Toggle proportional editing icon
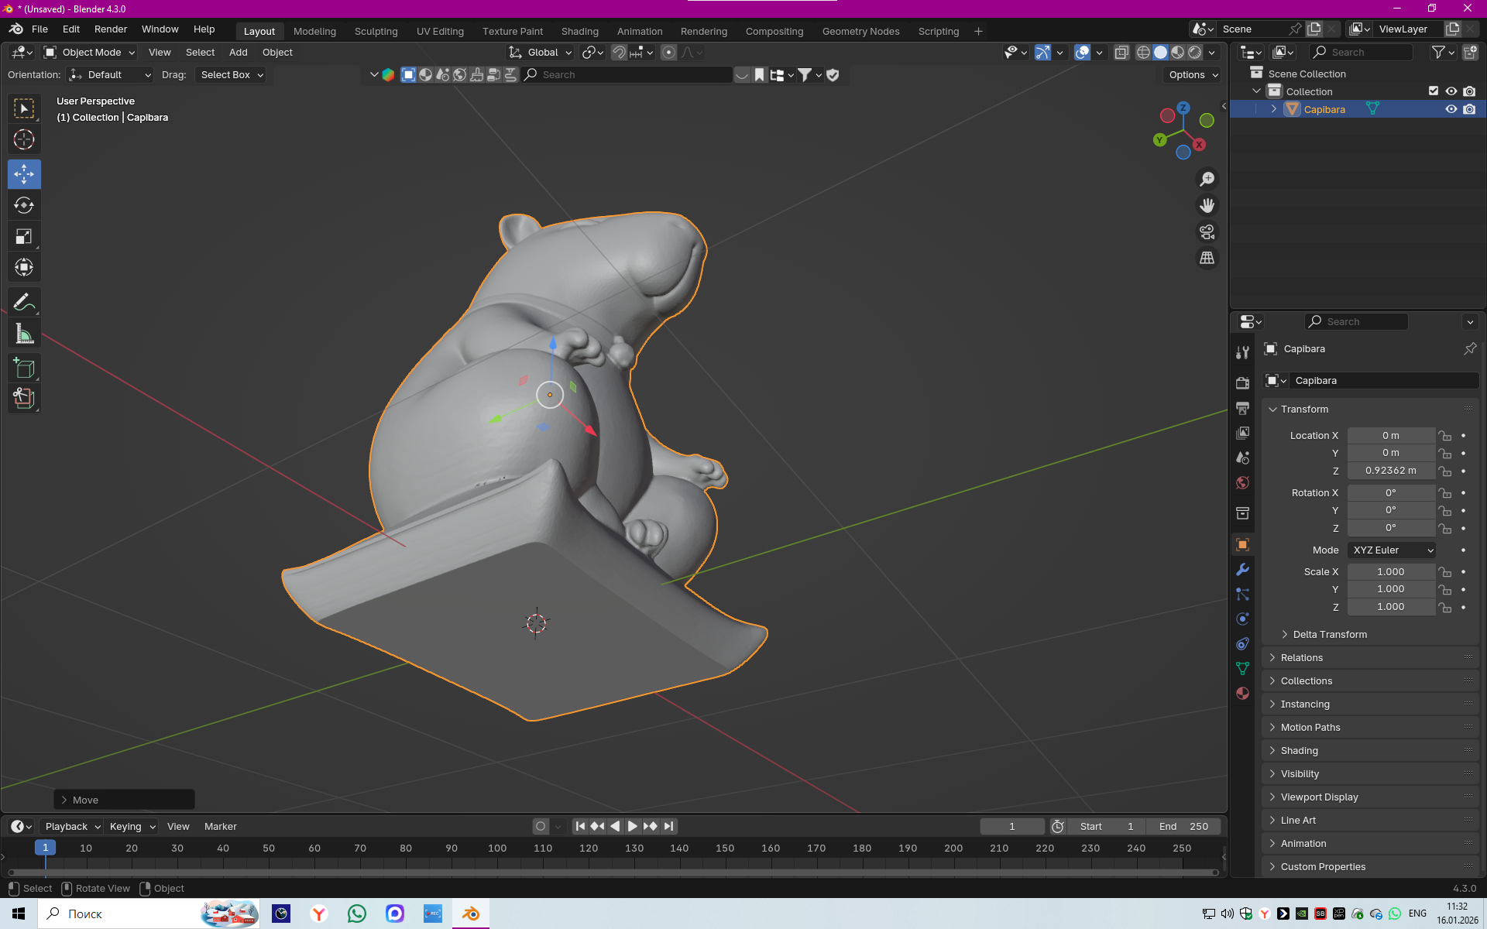Screen dimensions: 1487x929 [x=669, y=53]
